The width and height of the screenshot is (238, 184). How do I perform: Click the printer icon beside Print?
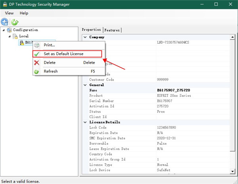pyautogui.click(x=37, y=45)
